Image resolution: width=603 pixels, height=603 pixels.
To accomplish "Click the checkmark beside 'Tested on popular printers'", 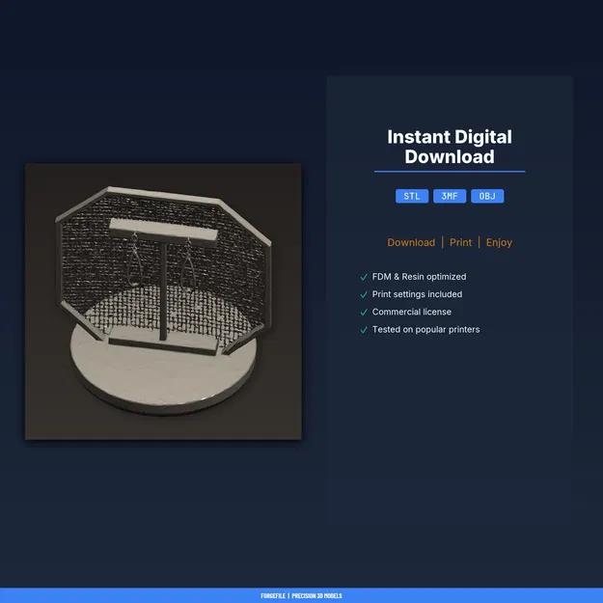I will point(364,330).
